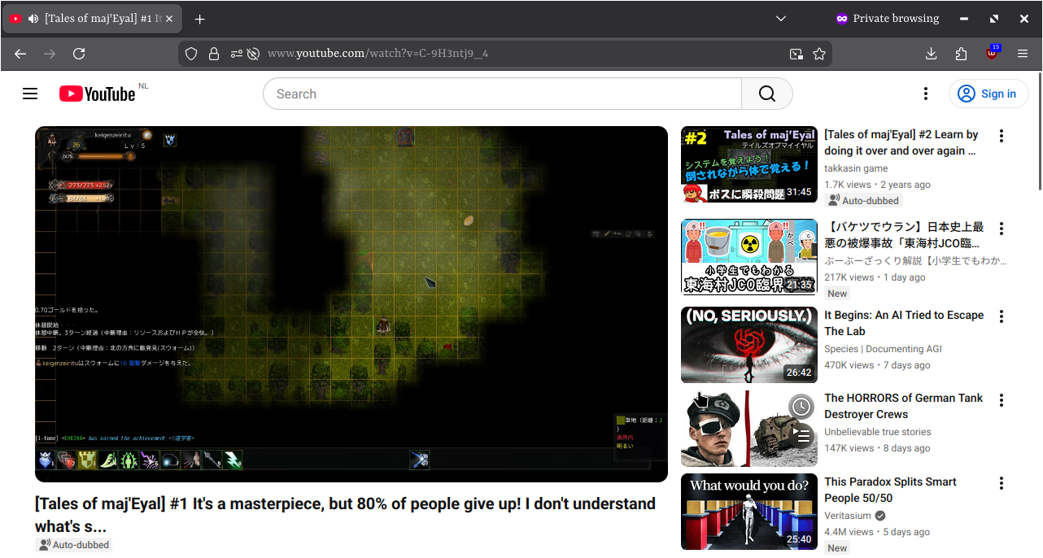Open the YouTube guide hamburger menu
Image resolution: width=1043 pixels, height=558 pixels.
point(30,94)
